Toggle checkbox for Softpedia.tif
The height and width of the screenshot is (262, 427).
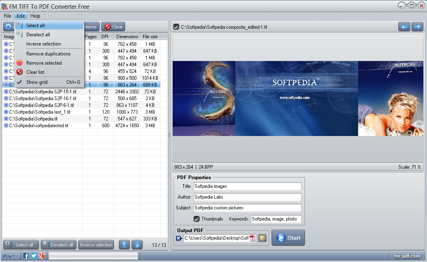(6, 119)
